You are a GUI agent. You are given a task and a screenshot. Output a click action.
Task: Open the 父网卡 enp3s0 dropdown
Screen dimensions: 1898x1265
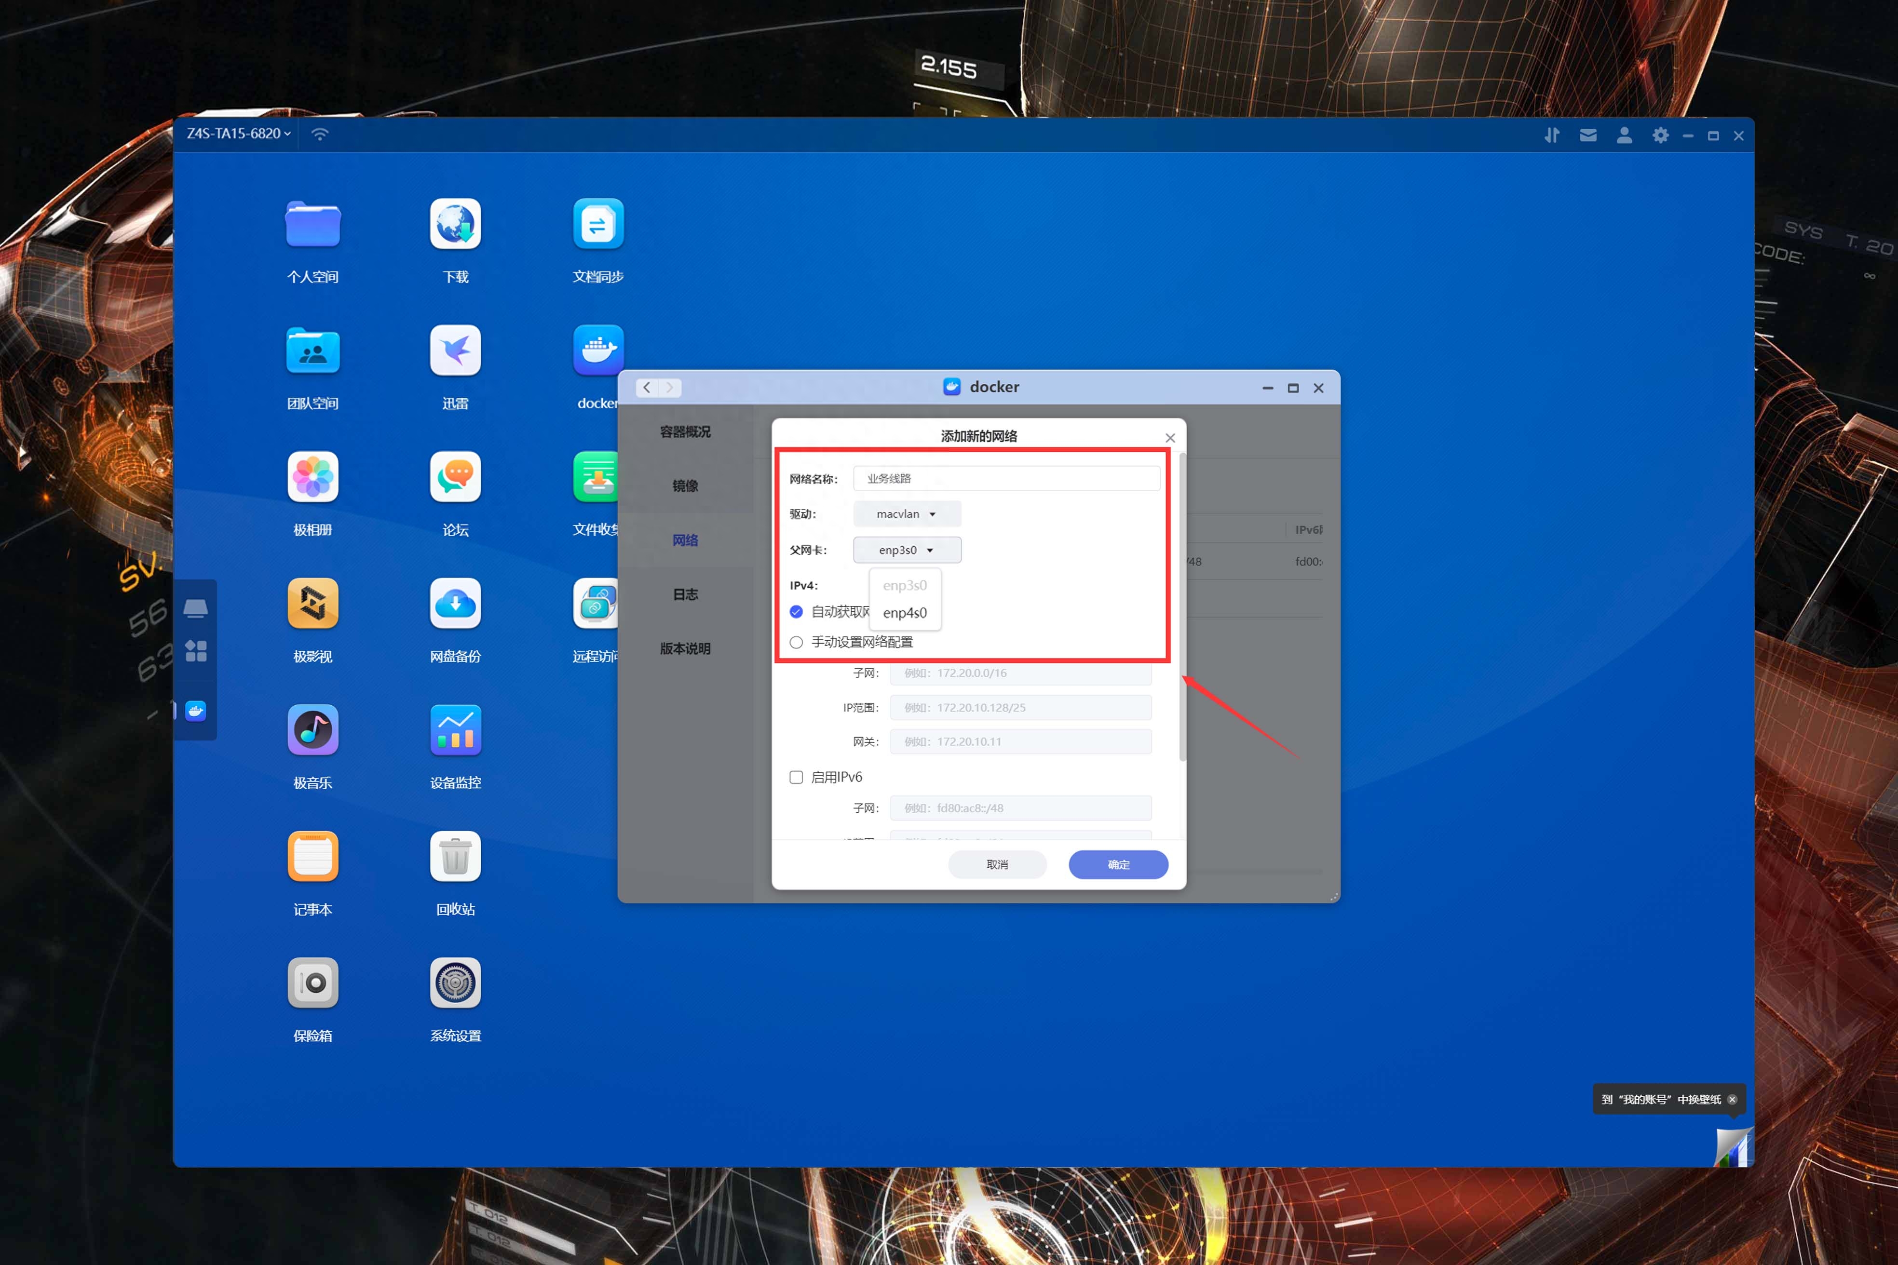907,550
